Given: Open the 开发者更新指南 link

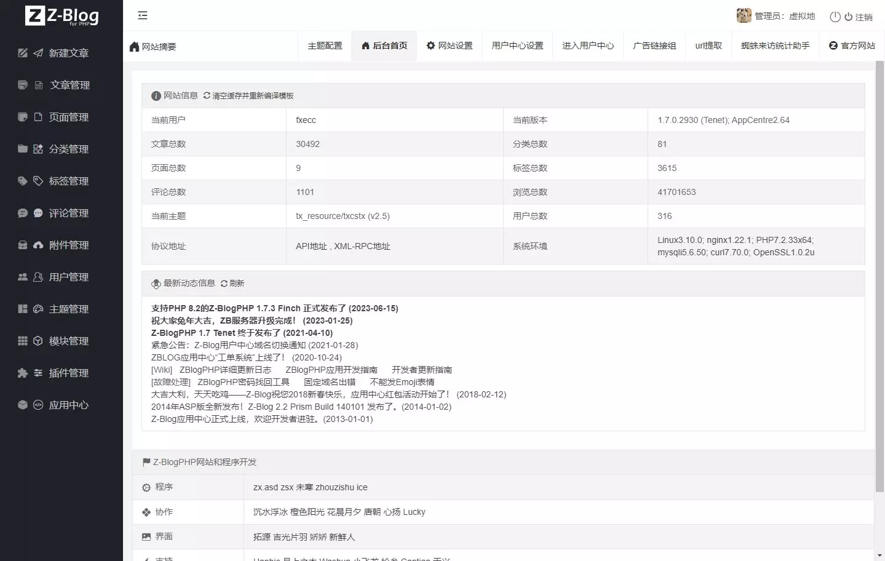Looking at the screenshot, I should (x=422, y=370).
